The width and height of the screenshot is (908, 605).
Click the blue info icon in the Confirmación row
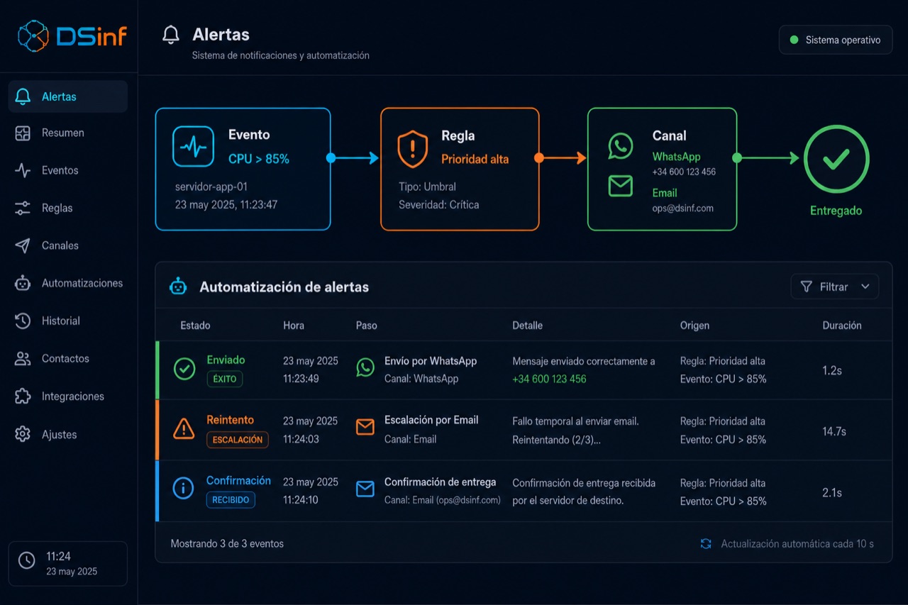point(184,488)
